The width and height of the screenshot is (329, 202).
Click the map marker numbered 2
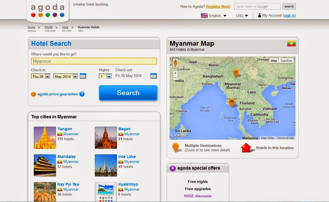pyautogui.click(x=236, y=73)
